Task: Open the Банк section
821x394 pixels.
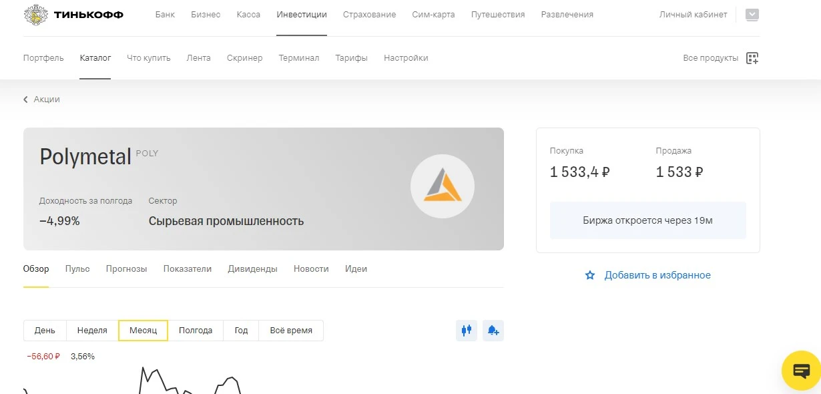Action: (165, 15)
